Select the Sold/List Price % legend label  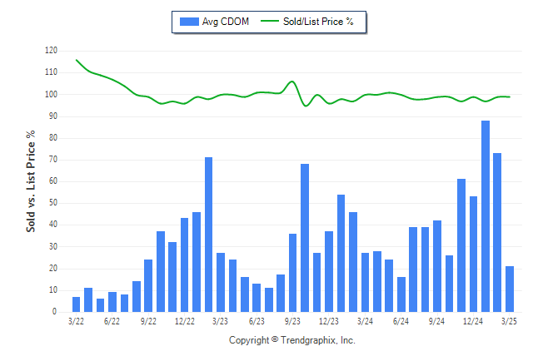point(318,22)
